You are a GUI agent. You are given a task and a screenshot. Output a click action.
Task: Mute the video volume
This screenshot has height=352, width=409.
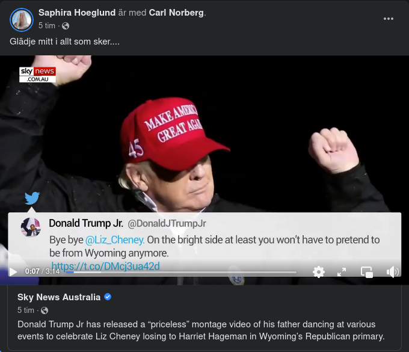pos(392,271)
